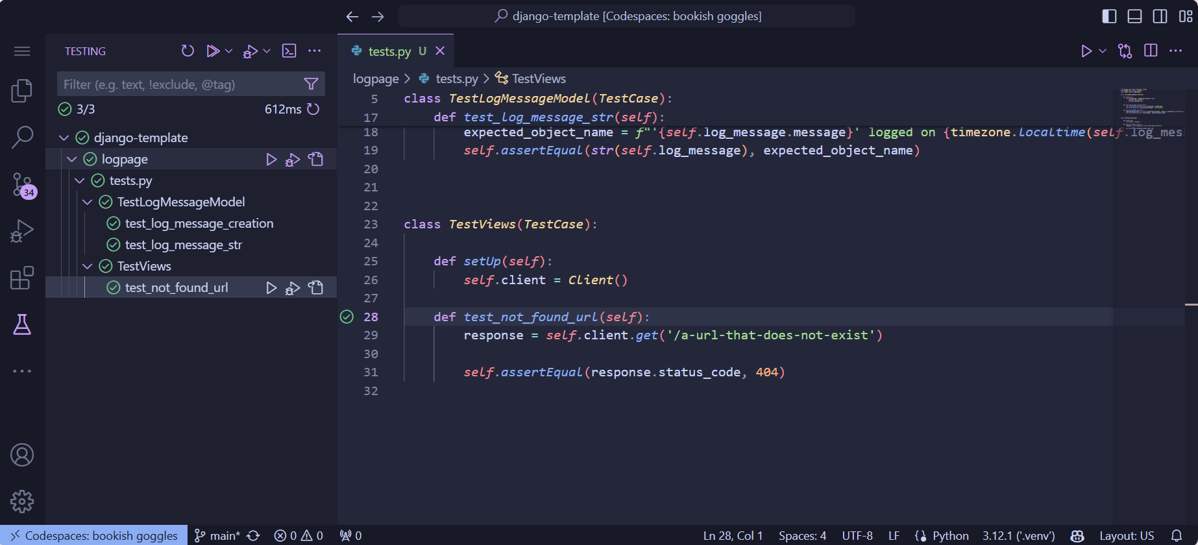Collapse the django-template root test node
The width and height of the screenshot is (1198, 545).
click(x=64, y=138)
